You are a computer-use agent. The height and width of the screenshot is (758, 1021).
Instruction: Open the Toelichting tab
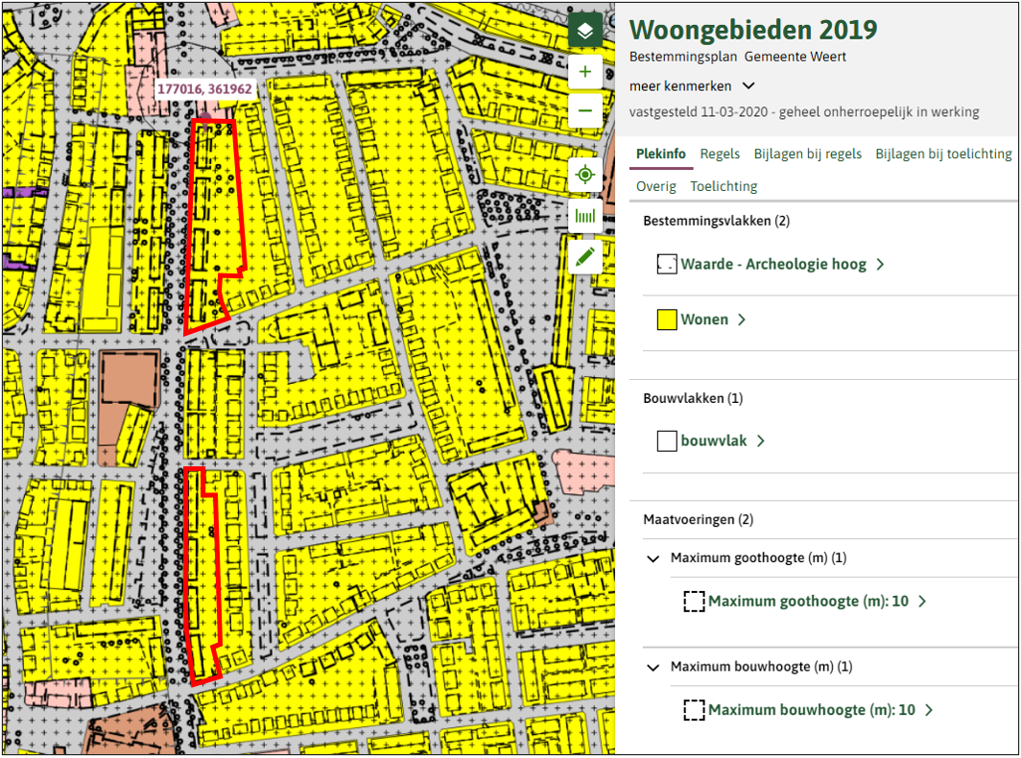[724, 185]
